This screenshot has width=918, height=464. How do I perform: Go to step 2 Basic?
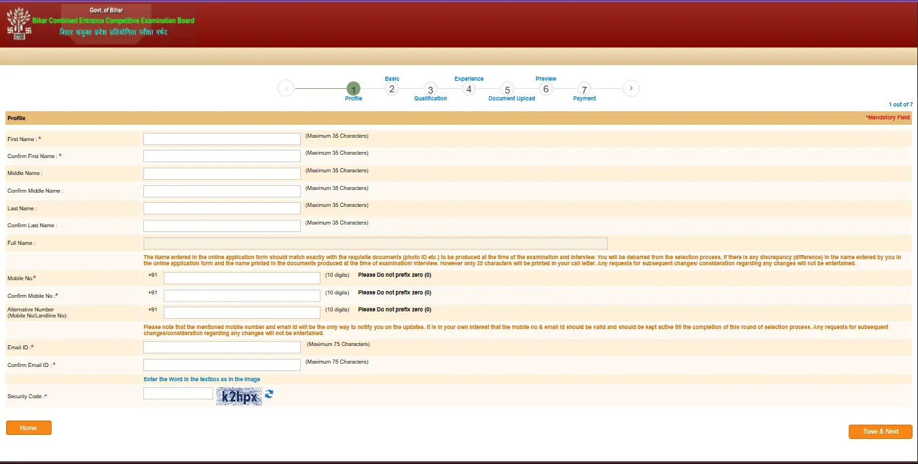391,88
